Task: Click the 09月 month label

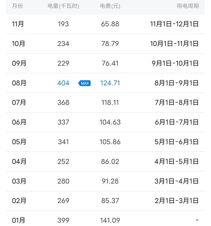Action: click(19, 63)
